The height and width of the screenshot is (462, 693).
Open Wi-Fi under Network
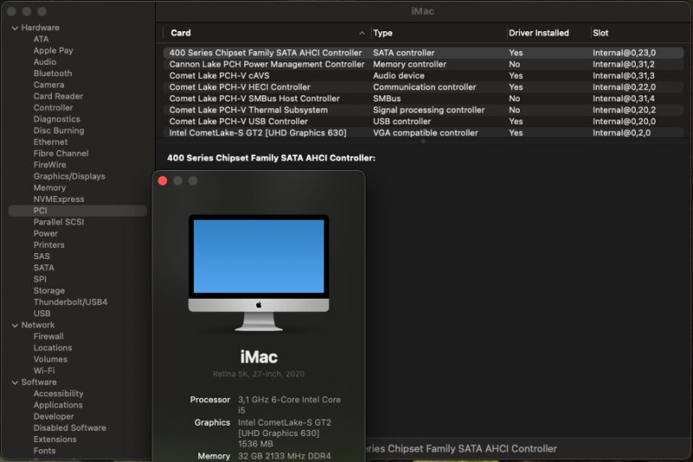(x=44, y=371)
